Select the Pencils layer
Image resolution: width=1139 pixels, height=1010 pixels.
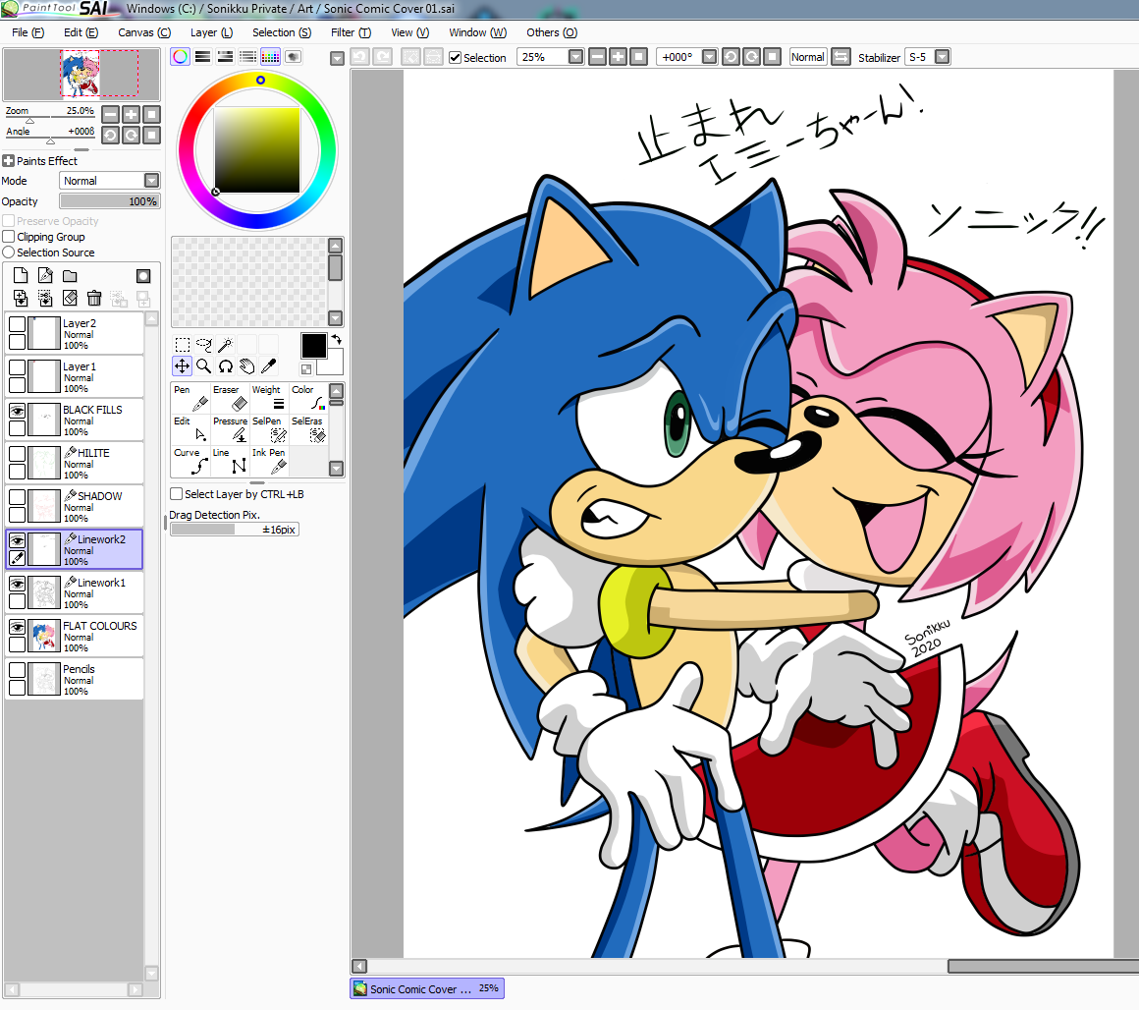coord(74,679)
